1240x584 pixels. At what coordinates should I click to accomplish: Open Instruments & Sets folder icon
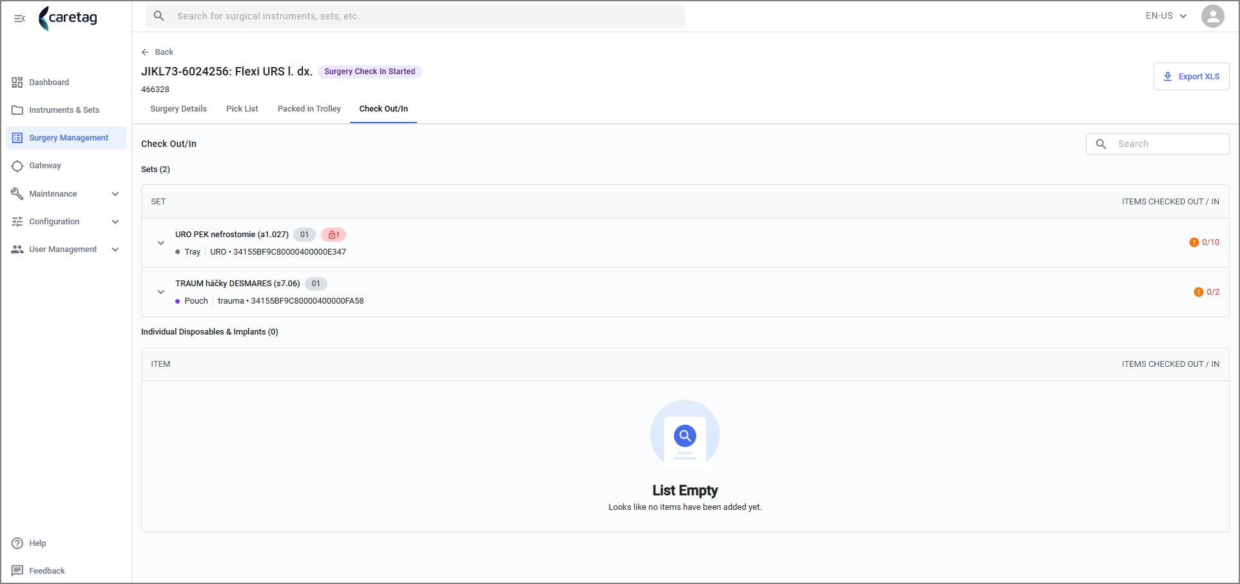(17, 110)
